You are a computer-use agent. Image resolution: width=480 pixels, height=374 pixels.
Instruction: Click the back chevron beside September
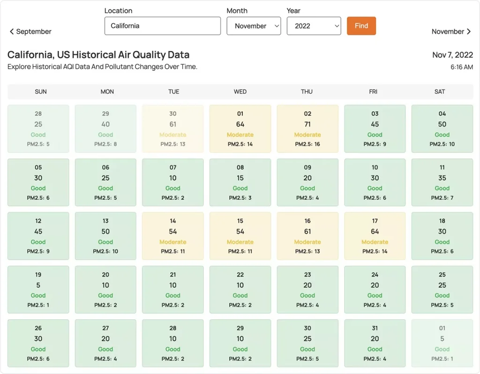click(12, 31)
